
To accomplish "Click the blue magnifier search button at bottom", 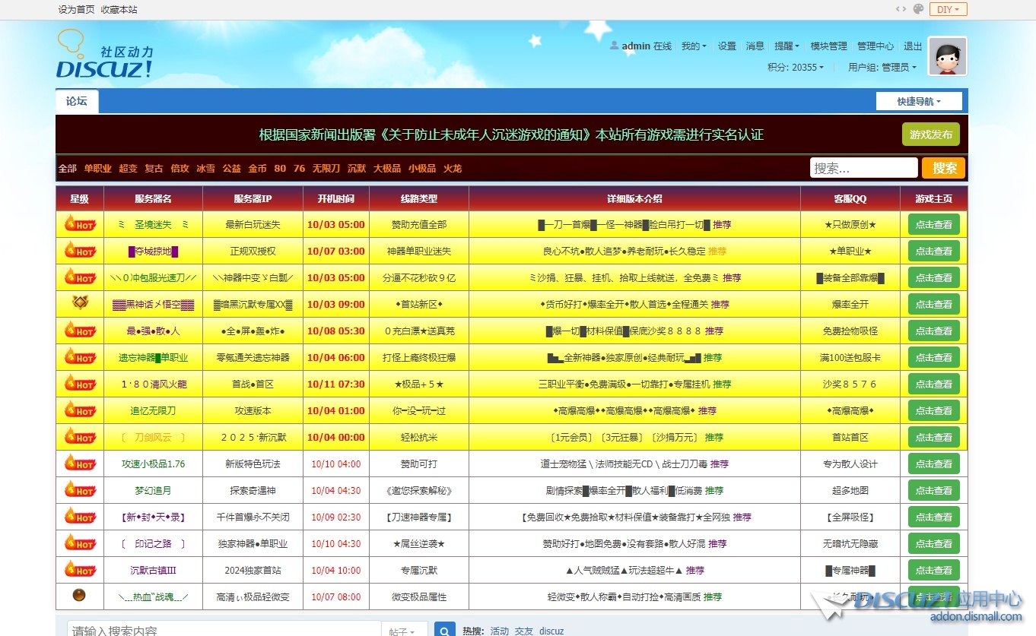I will coord(445,630).
